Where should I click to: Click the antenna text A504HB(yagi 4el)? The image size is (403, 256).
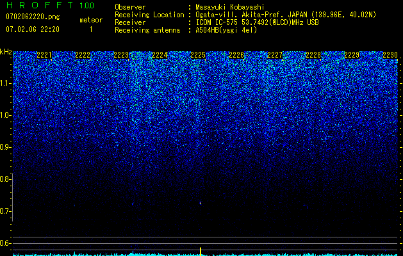pos(226,30)
